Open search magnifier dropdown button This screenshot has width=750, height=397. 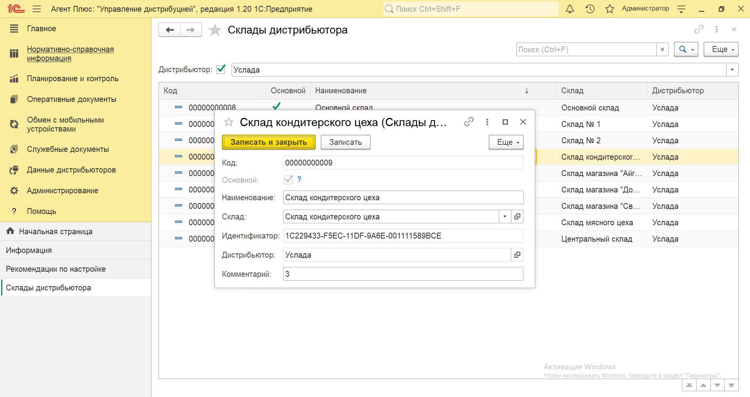[686, 50]
